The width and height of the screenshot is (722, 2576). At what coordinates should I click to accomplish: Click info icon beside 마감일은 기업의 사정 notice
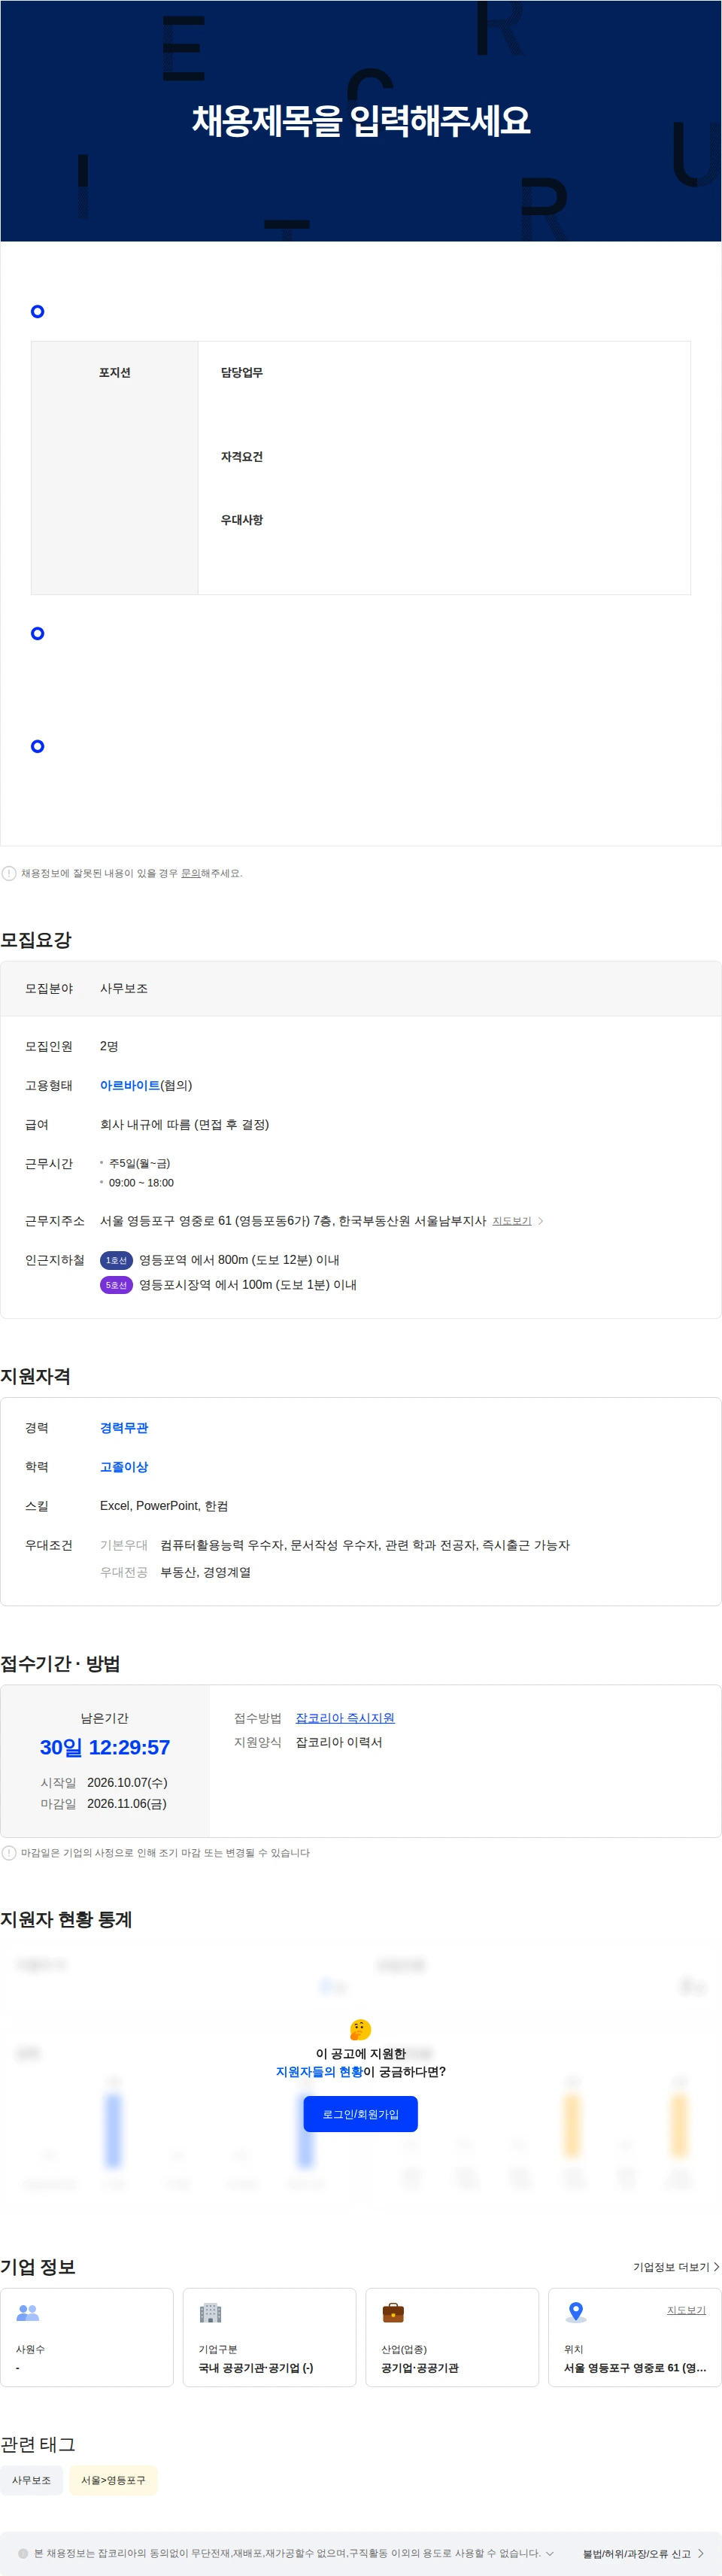[x=9, y=1853]
